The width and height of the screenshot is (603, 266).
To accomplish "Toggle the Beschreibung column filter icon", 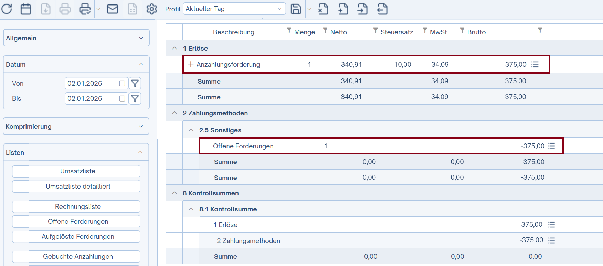I will tap(289, 31).
